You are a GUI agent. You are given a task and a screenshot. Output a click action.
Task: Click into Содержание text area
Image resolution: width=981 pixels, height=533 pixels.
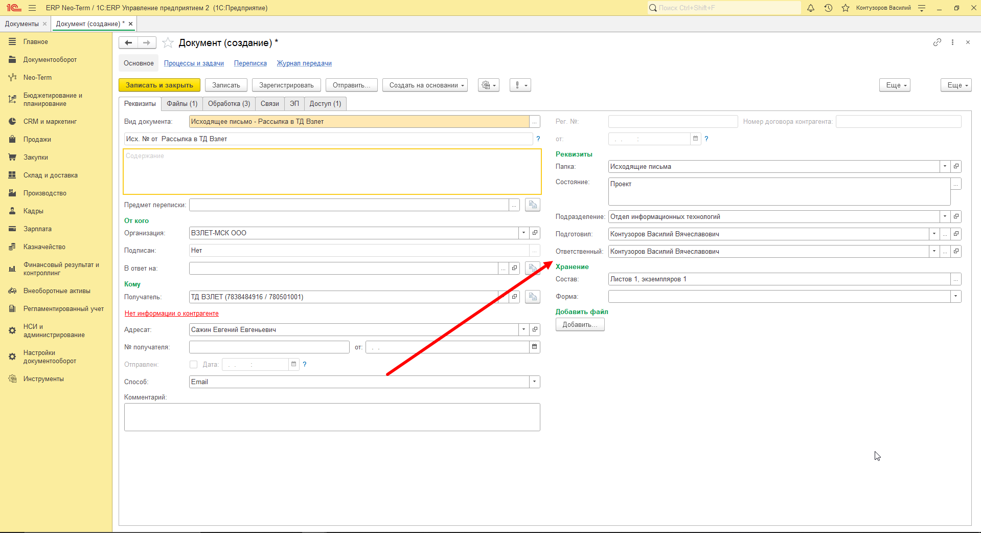332,172
